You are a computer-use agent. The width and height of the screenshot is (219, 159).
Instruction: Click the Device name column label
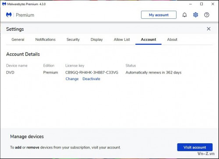tap(17, 66)
